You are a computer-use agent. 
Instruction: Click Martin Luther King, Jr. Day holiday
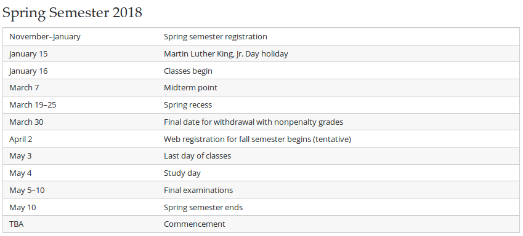click(226, 53)
